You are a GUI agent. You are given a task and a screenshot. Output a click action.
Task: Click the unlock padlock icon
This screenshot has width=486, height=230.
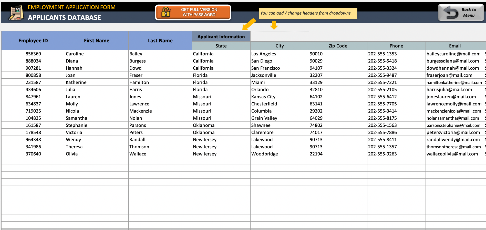click(x=166, y=12)
